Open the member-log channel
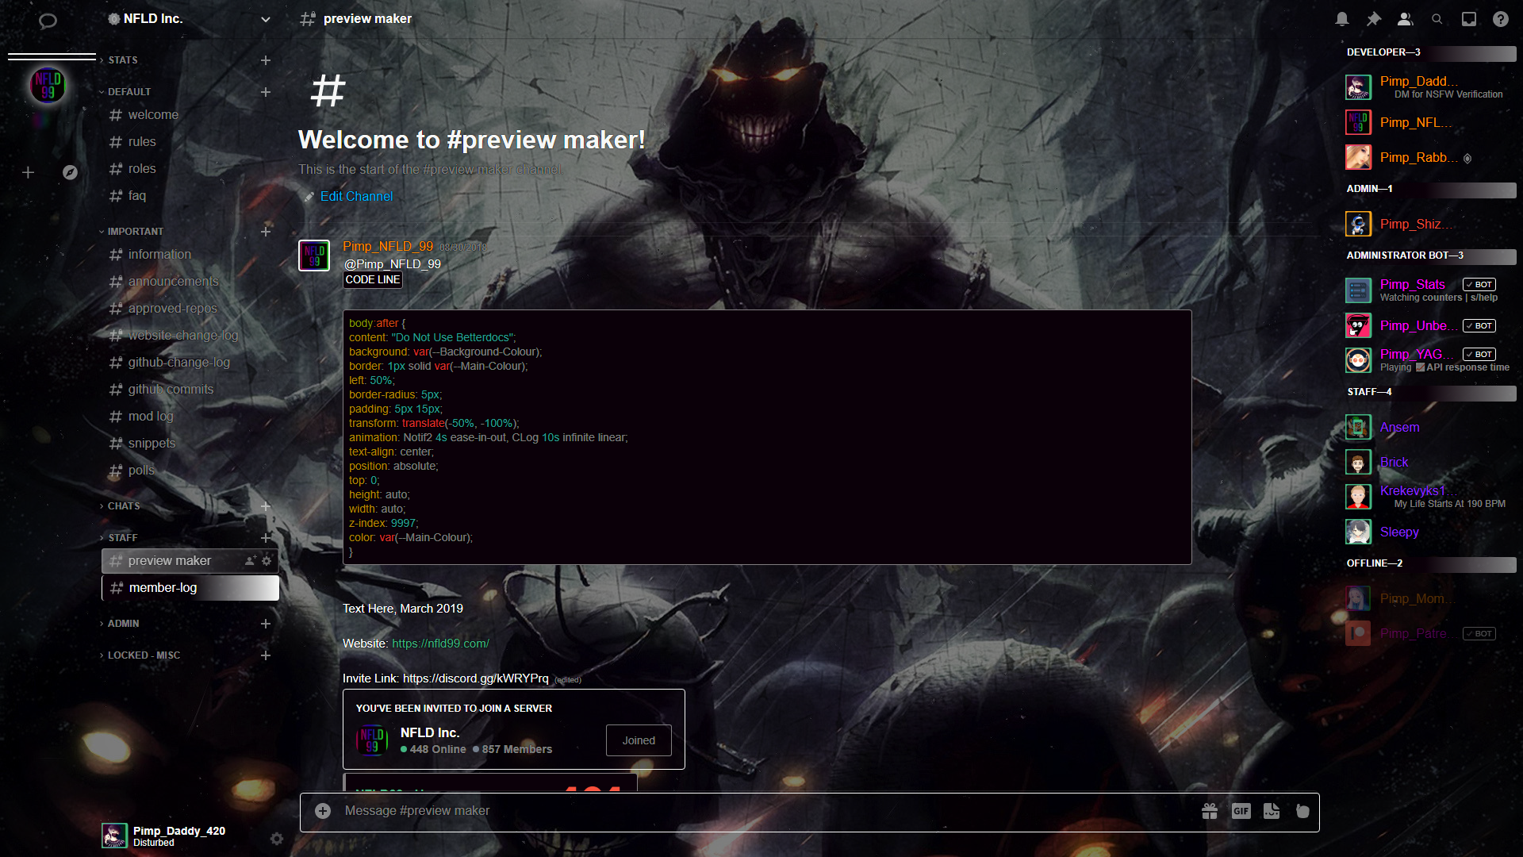 [x=163, y=588]
